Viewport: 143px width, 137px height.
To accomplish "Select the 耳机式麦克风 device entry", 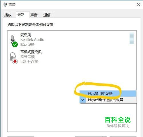I will pos(31,52).
